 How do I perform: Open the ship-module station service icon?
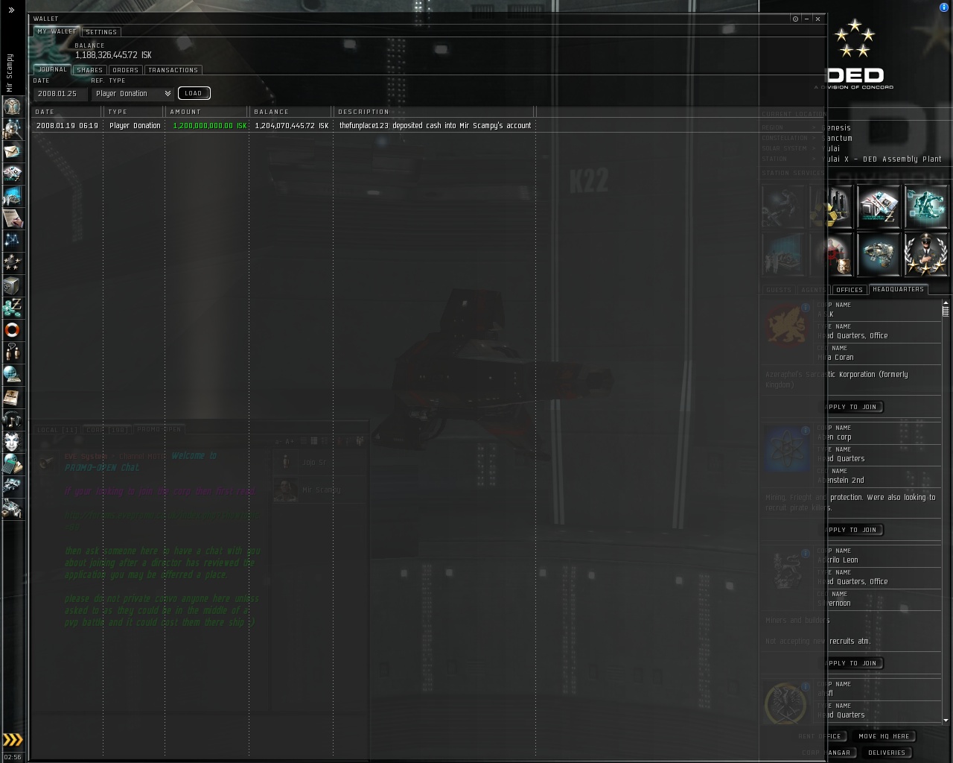pos(879,254)
